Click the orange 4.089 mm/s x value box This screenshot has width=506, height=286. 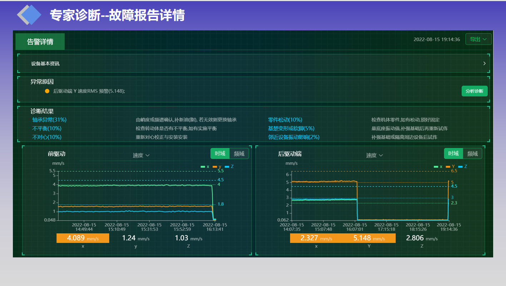(83, 238)
